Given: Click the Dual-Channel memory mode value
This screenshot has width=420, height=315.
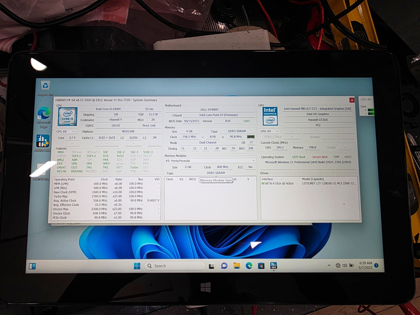Looking at the screenshot, I should [x=208, y=143].
